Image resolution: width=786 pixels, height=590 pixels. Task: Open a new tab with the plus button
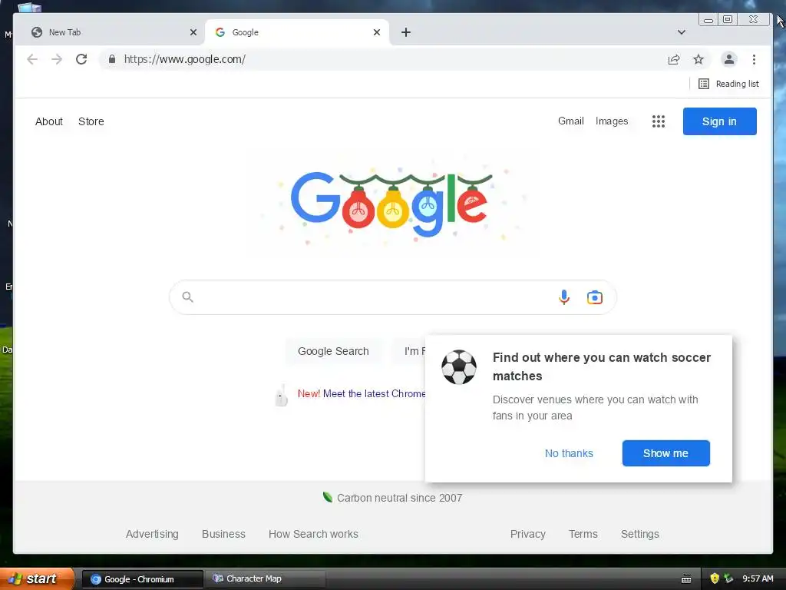coord(406,32)
